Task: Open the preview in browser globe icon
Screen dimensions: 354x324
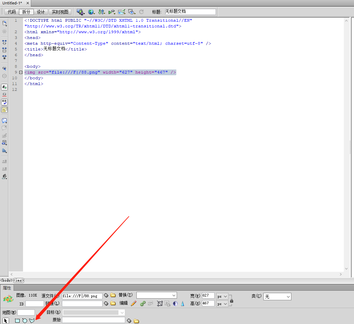Action: pos(91,12)
